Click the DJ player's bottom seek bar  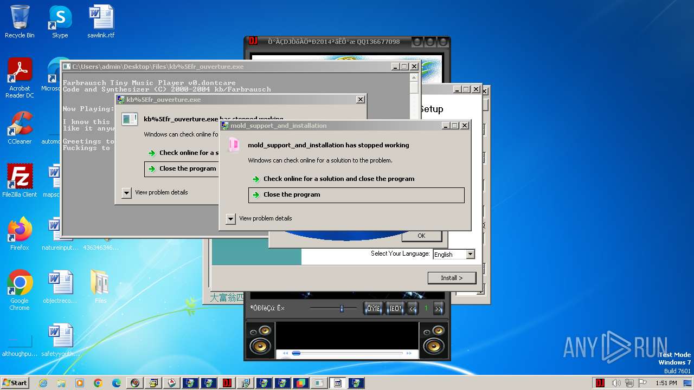347,353
